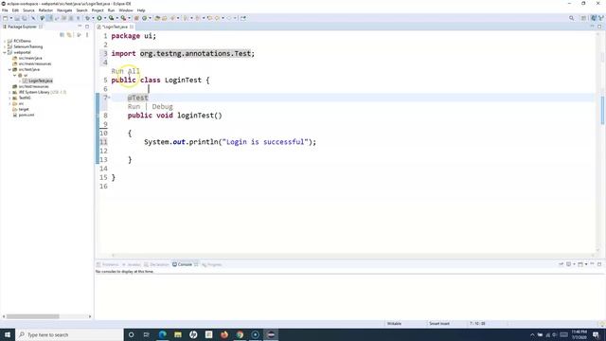This screenshot has width=606, height=341.
Task: Click the green Run button in toolbar
Action: [x=99, y=18]
